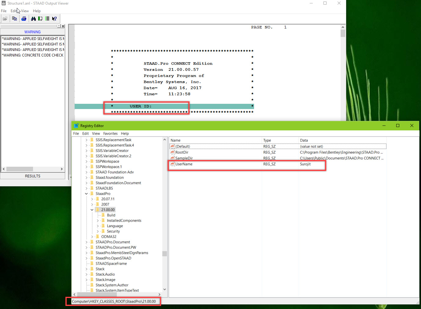This screenshot has width=421, height=309.
Task: Click the output report scroll-up arrow
Action: pos(343,27)
